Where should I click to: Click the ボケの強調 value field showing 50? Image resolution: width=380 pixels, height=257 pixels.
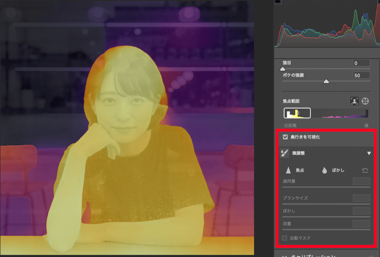click(x=361, y=76)
